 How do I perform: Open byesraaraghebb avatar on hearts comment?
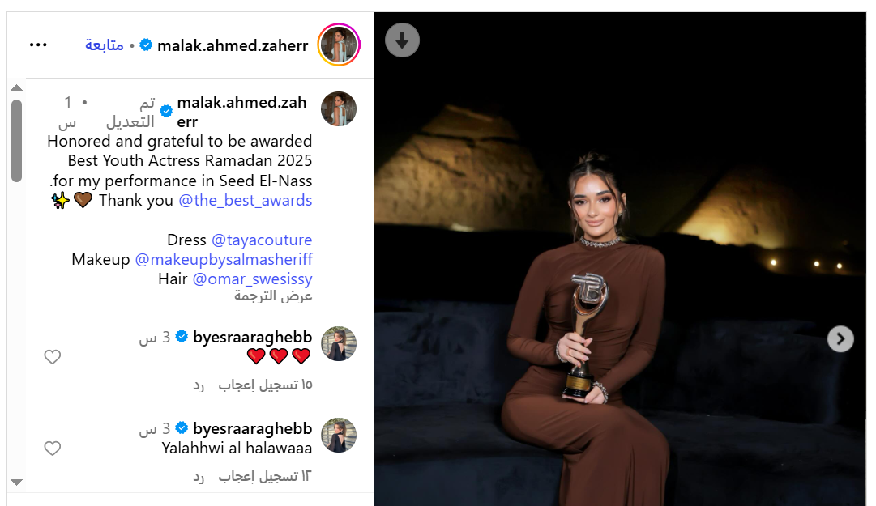(339, 343)
